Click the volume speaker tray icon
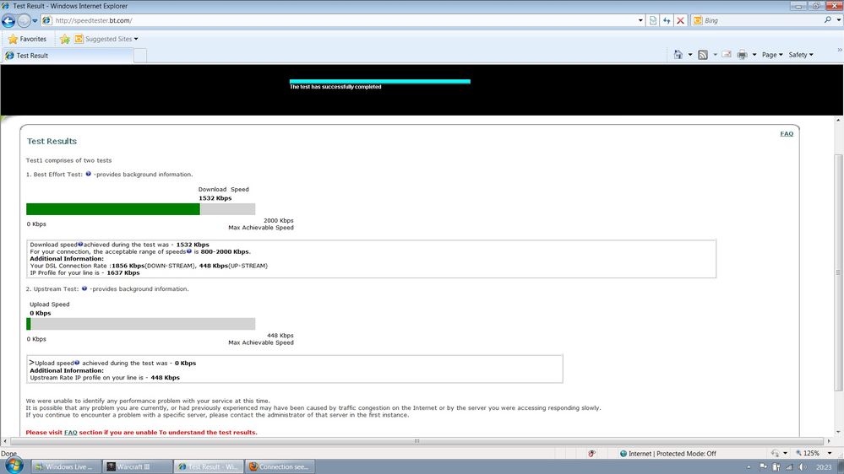Viewport: 844px width, 474px height. coord(803,467)
